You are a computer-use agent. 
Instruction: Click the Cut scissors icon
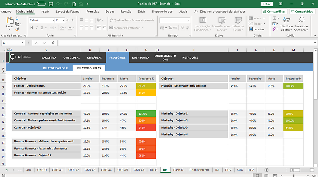pos(17,19)
